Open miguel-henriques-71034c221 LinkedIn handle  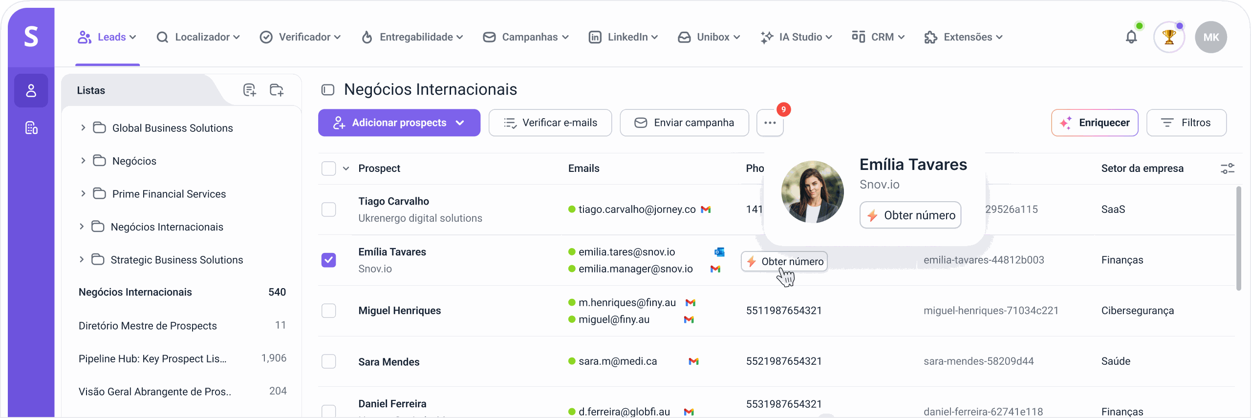click(991, 311)
